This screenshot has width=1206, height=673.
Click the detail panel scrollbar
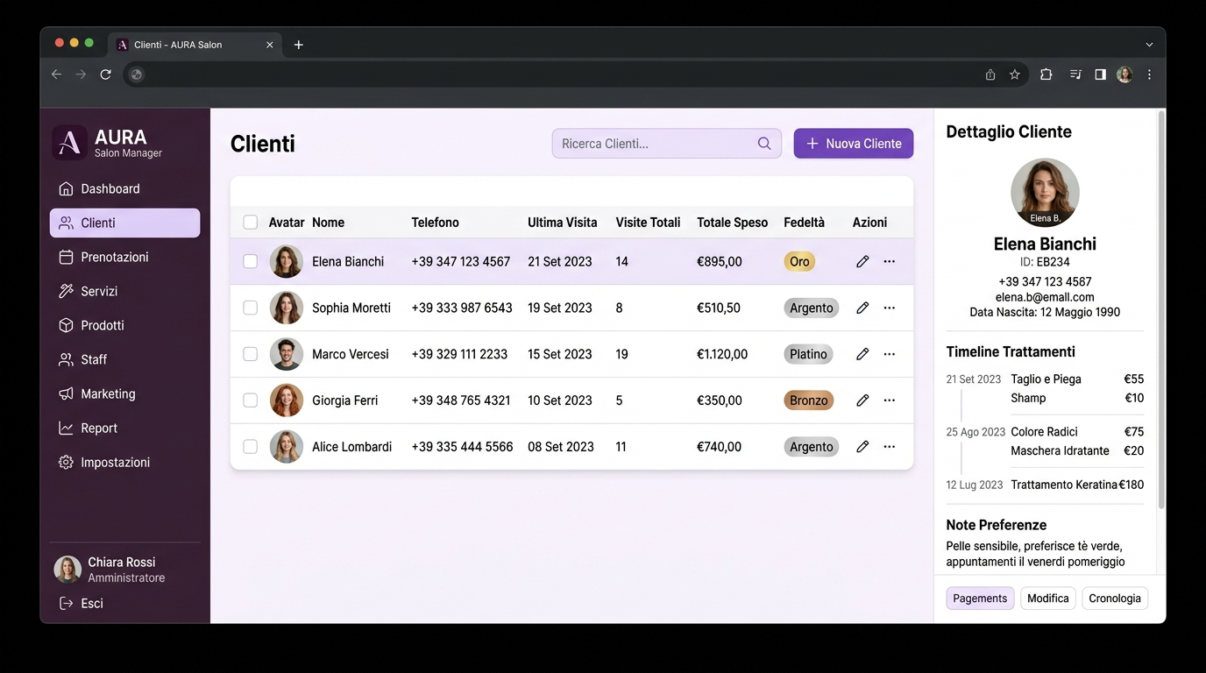pyautogui.click(x=1161, y=309)
